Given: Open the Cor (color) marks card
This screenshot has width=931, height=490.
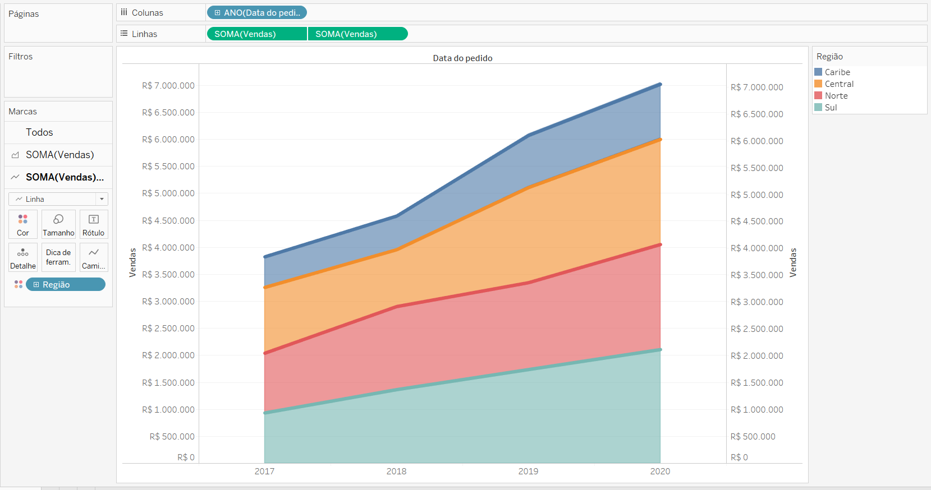Looking at the screenshot, I should (x=23, y=224).
